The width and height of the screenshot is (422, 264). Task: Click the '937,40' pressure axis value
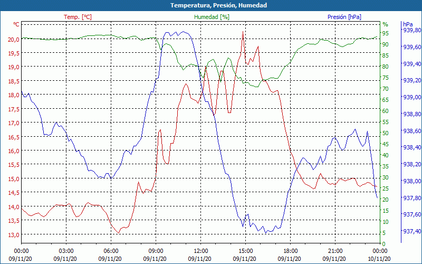(413, 231)
